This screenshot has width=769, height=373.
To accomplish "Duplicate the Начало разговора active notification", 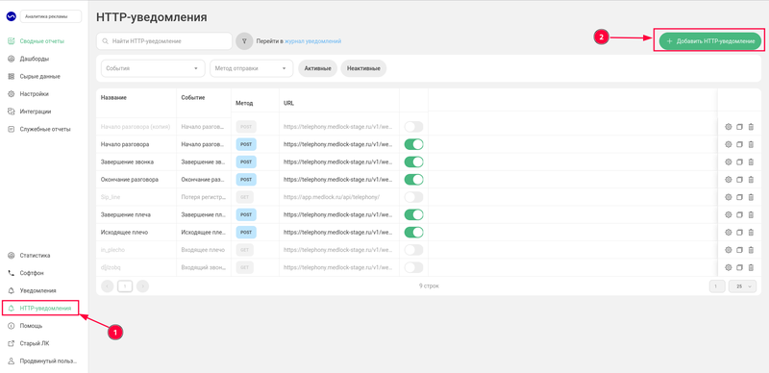I will 740,144.
